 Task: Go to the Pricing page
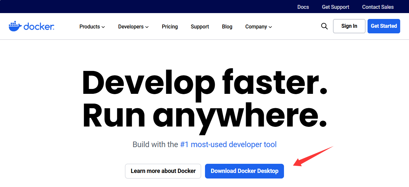point(170,27)
